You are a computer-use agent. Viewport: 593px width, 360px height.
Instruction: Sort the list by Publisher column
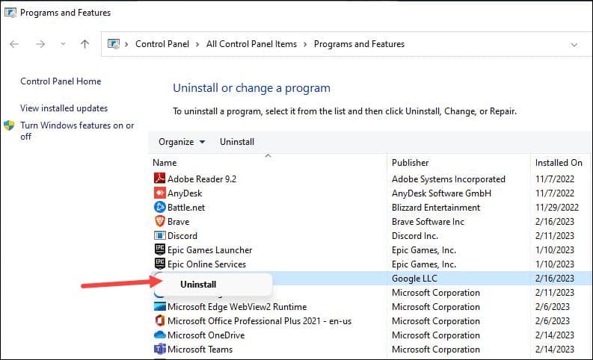[x=411, y=163]
